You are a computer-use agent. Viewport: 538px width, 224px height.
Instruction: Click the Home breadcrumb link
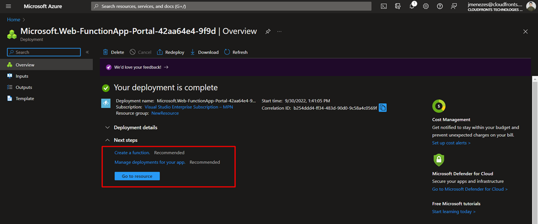[13, 20]
